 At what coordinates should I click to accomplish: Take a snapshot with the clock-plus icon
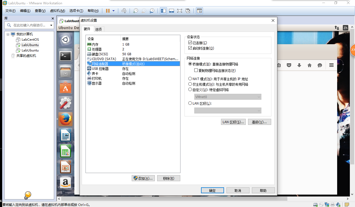(x=136, y=11)
